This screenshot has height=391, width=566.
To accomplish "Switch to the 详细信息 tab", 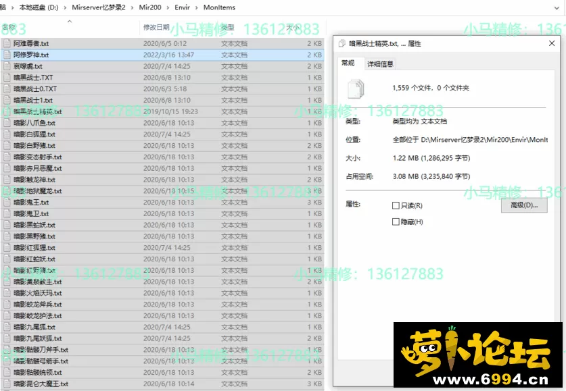I will 380,64.
